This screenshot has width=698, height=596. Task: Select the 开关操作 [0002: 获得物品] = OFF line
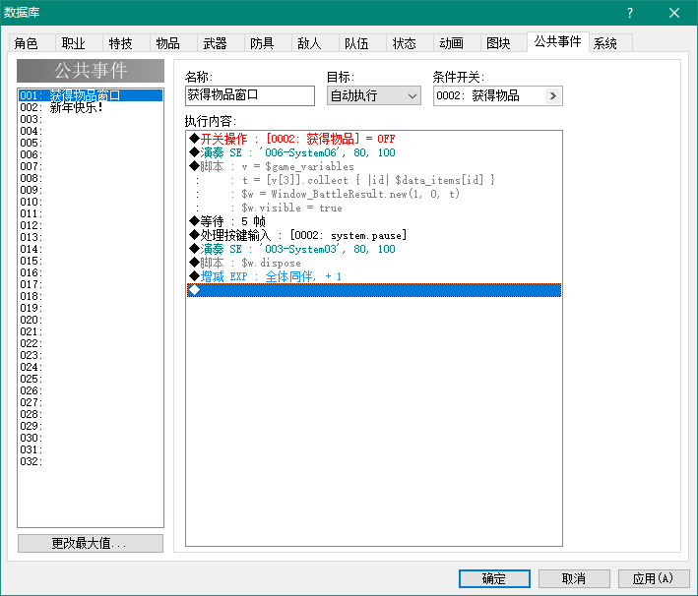pyautogui.click(x=374, y=139)
